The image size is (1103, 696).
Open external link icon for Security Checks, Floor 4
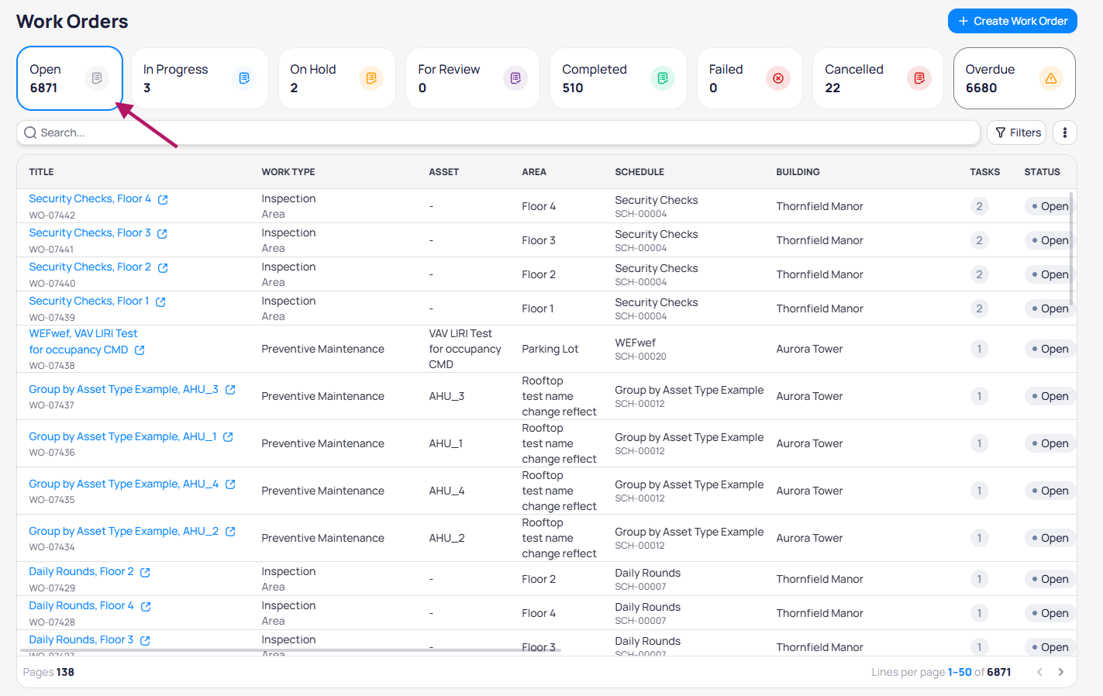pos(163,200)
